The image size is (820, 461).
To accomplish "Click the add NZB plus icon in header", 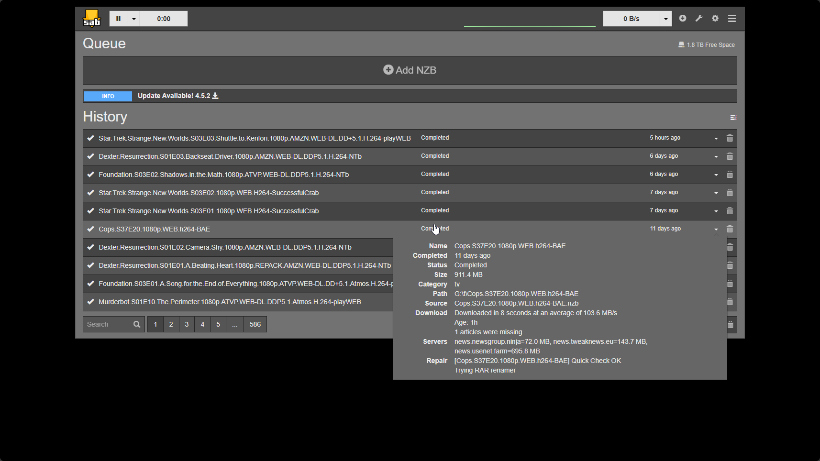I will pos(683,18).
